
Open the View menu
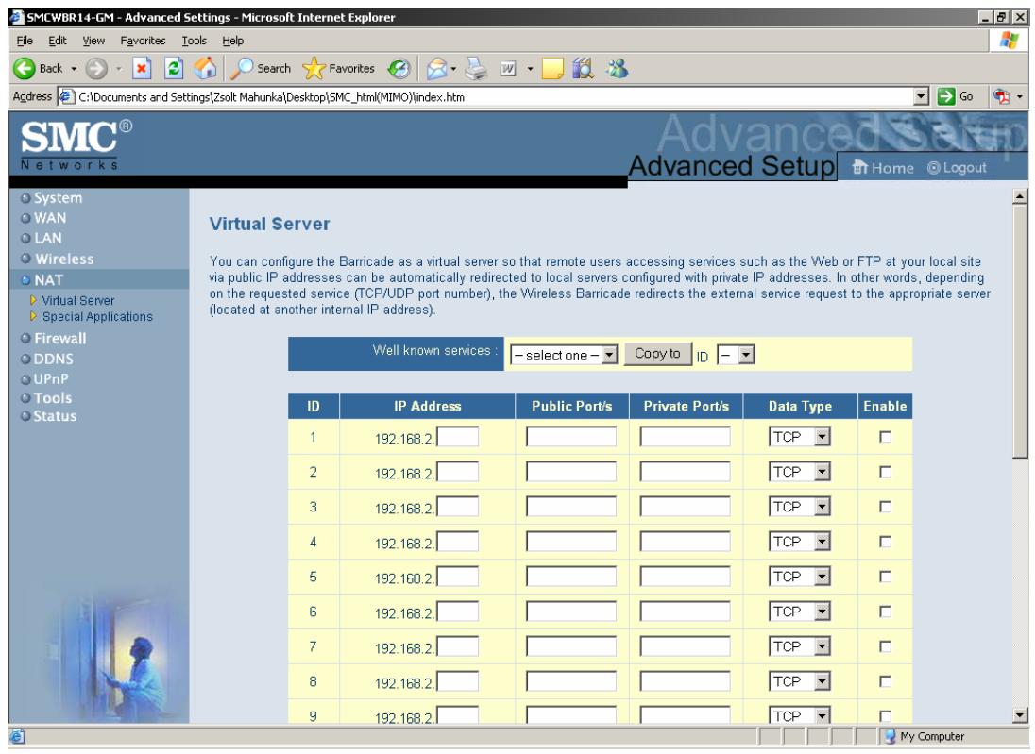[93, 41]
